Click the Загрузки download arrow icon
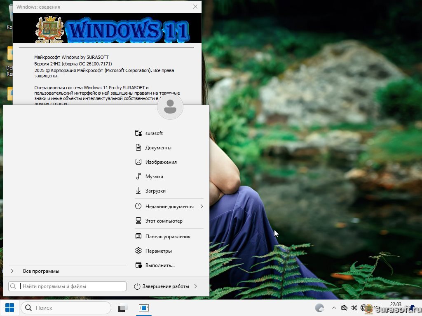The width and height of the screenshot is (422, 316). [138, 191]
